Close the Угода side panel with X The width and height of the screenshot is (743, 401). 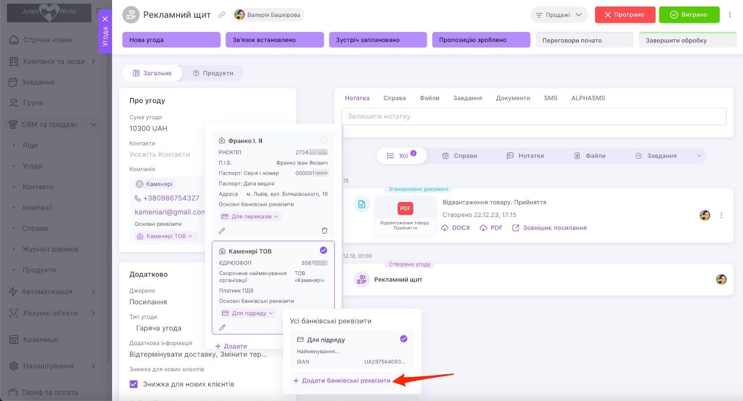105,19
